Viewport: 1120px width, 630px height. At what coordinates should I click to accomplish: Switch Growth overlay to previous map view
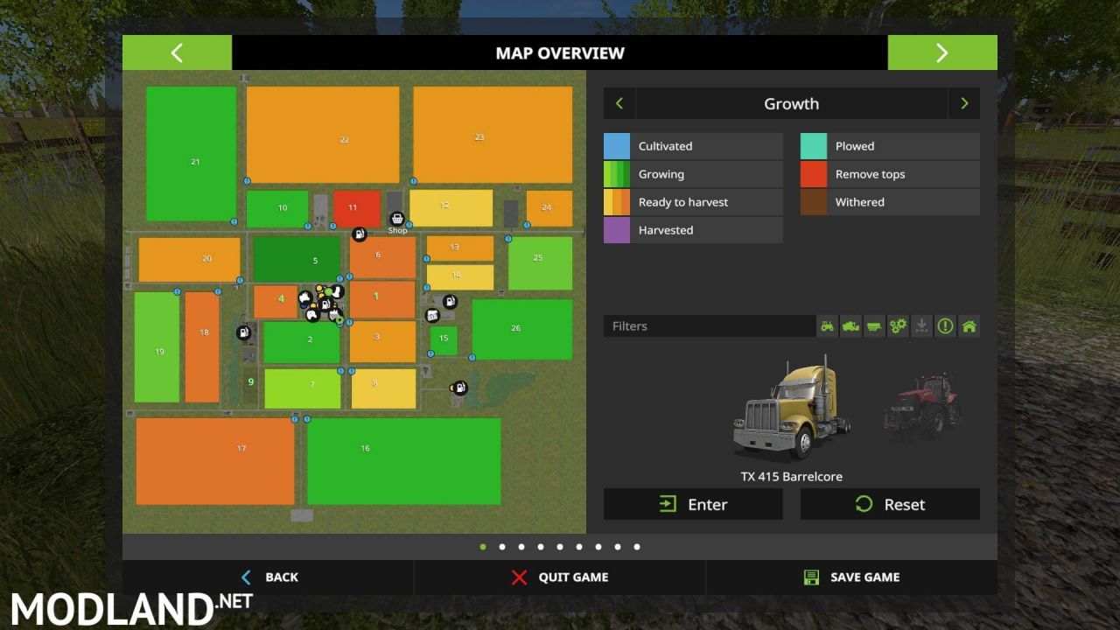coord(619,103)
